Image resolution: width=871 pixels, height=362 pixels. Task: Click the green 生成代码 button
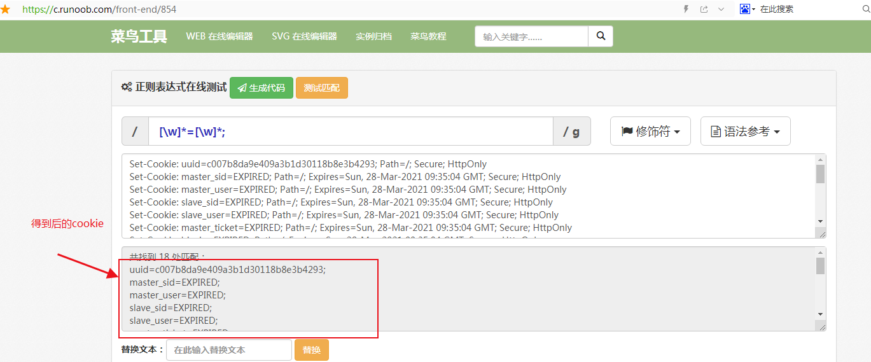[261, 88]
